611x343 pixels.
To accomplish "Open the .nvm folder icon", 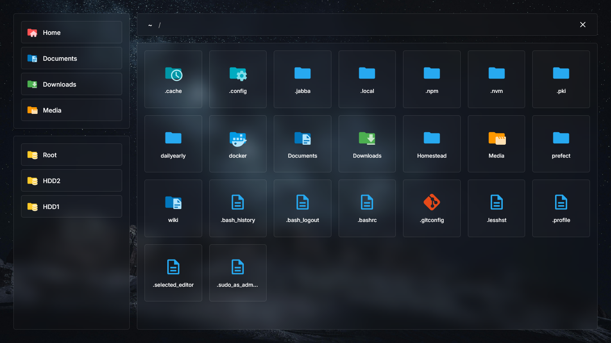I will click(x=496, y=73).
